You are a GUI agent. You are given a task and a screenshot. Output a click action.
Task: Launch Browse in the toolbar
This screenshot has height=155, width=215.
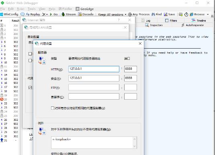197,14
